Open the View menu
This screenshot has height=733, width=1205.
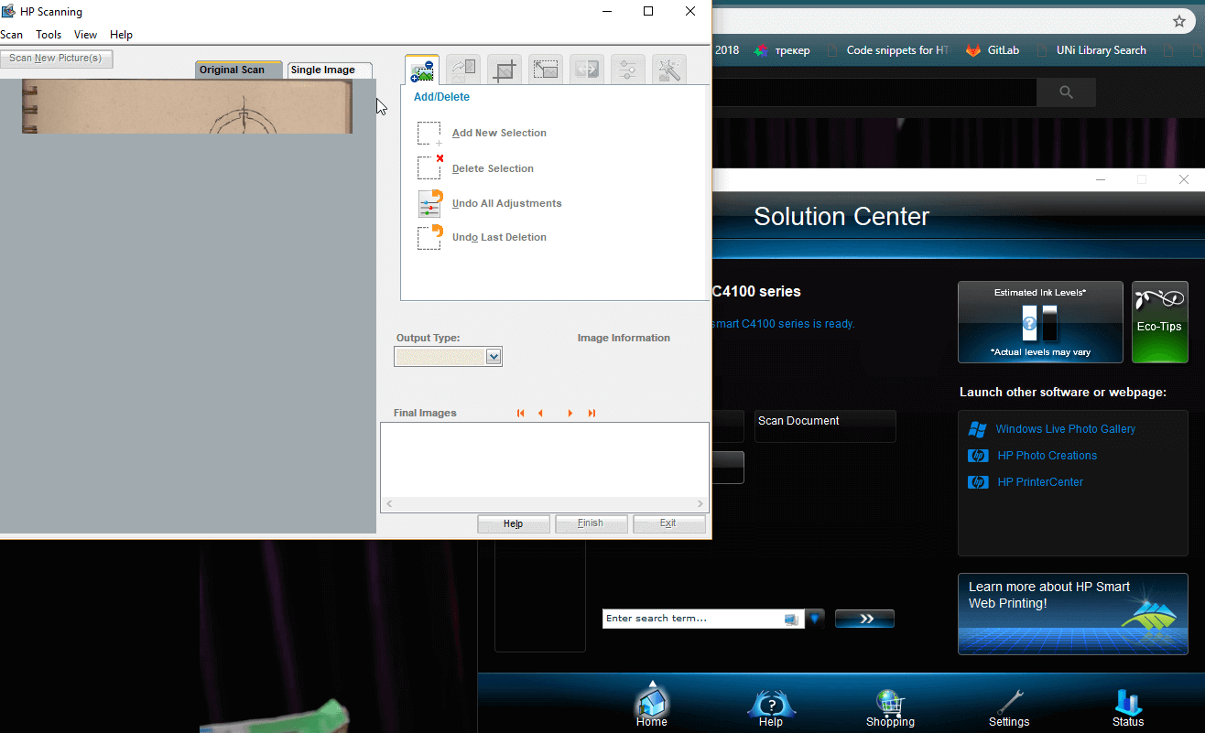[x=85, y=35]
